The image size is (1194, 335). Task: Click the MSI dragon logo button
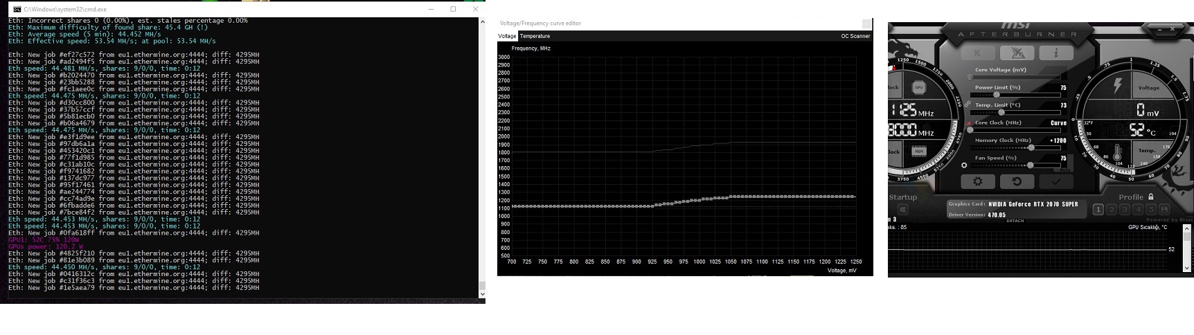coord(1017,53)
